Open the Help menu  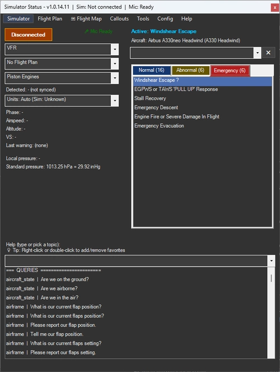[x=186, y=18]
